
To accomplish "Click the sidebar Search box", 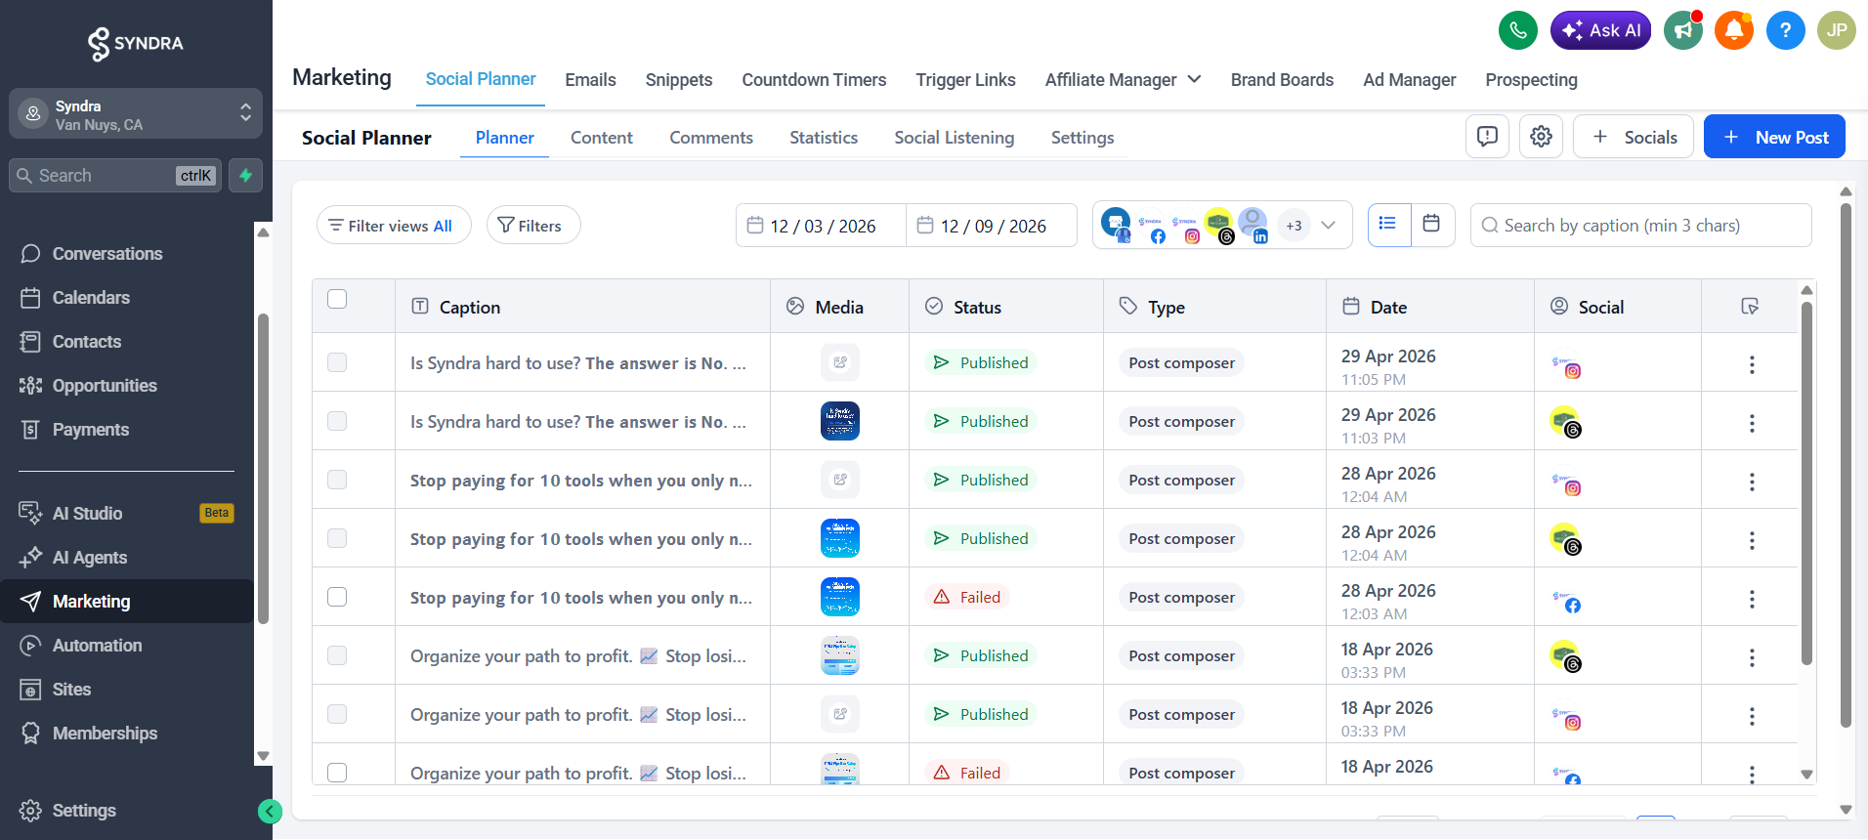I will [x=115, y=176].
